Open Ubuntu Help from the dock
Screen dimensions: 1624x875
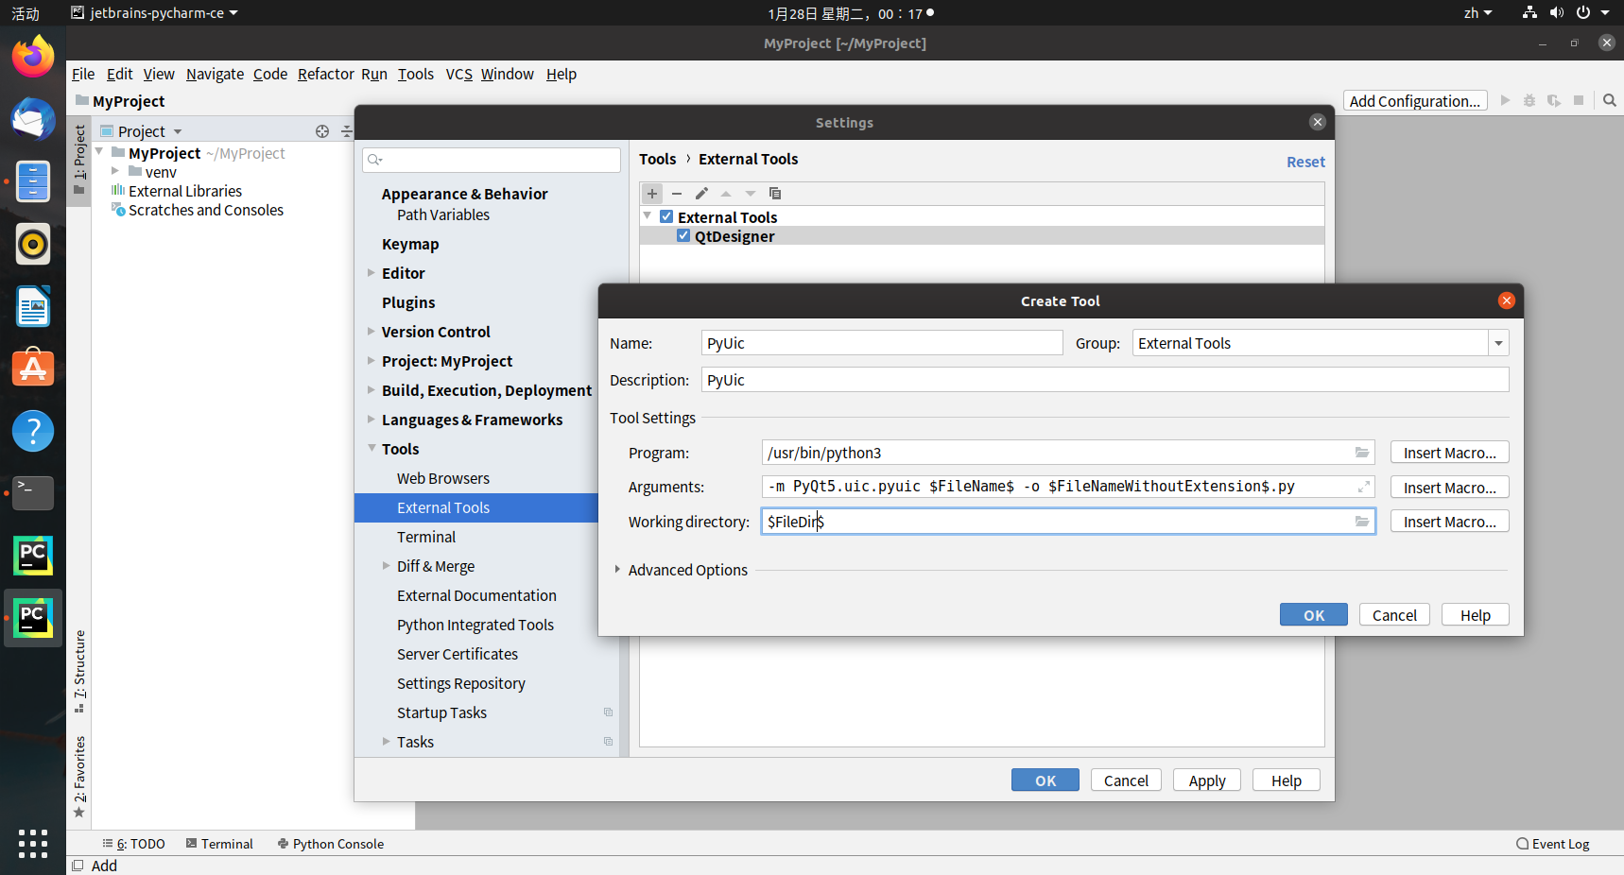point(33,431)
